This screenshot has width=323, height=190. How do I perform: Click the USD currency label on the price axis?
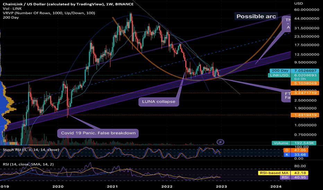tap(298, 3)
